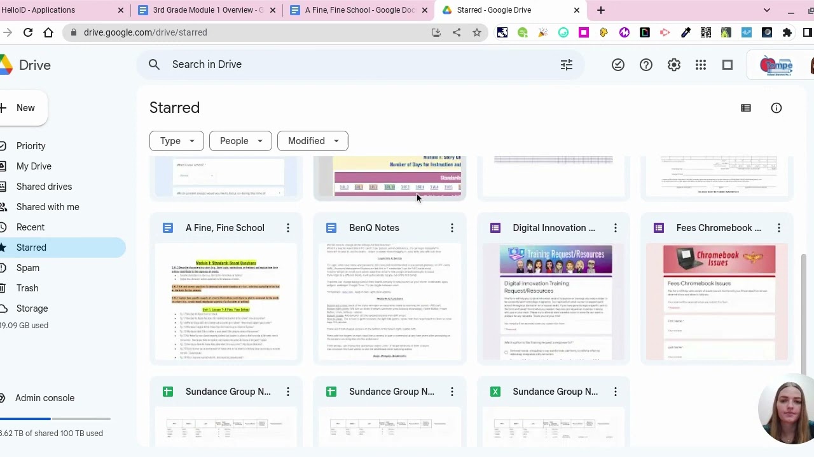
Task: Switch to HelloID Applications tab
Action: point(62,10)
